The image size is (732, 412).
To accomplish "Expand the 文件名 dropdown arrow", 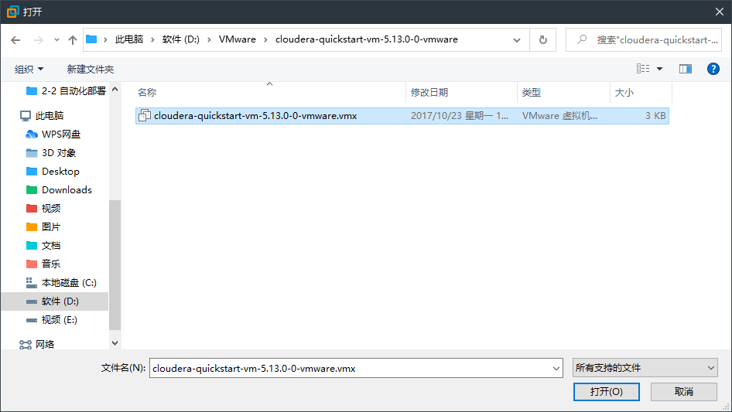I will pyautogui.click(x=556, y=368).
